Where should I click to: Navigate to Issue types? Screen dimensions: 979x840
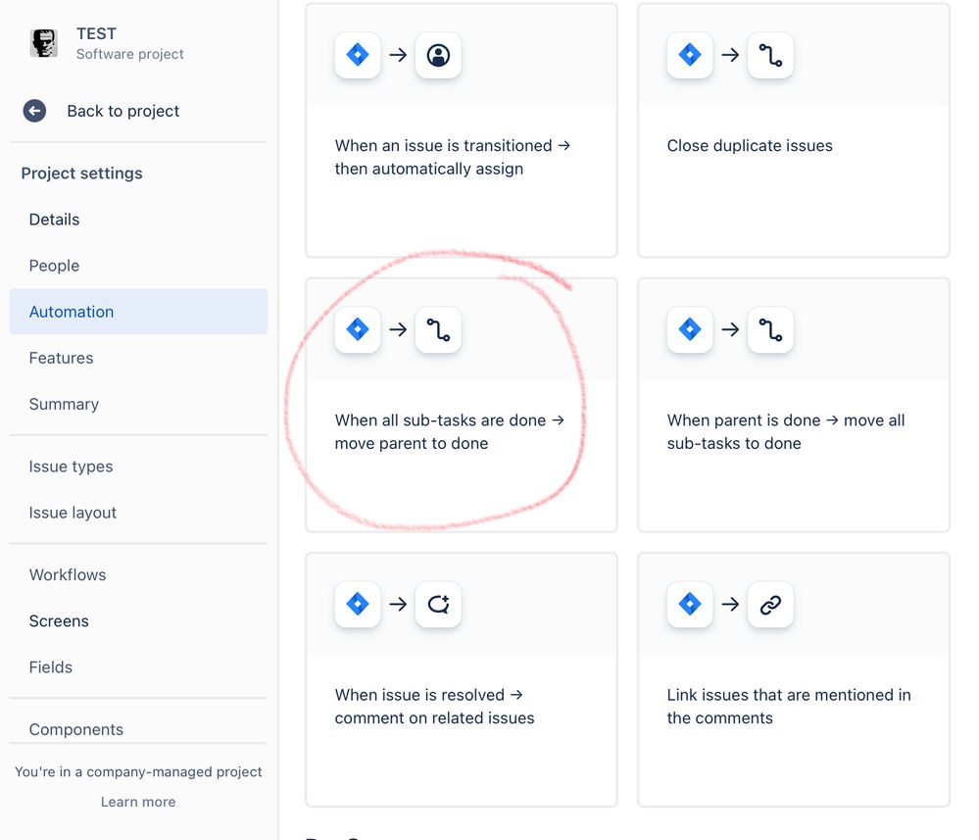pyautogui.click(x=72, y=467)
